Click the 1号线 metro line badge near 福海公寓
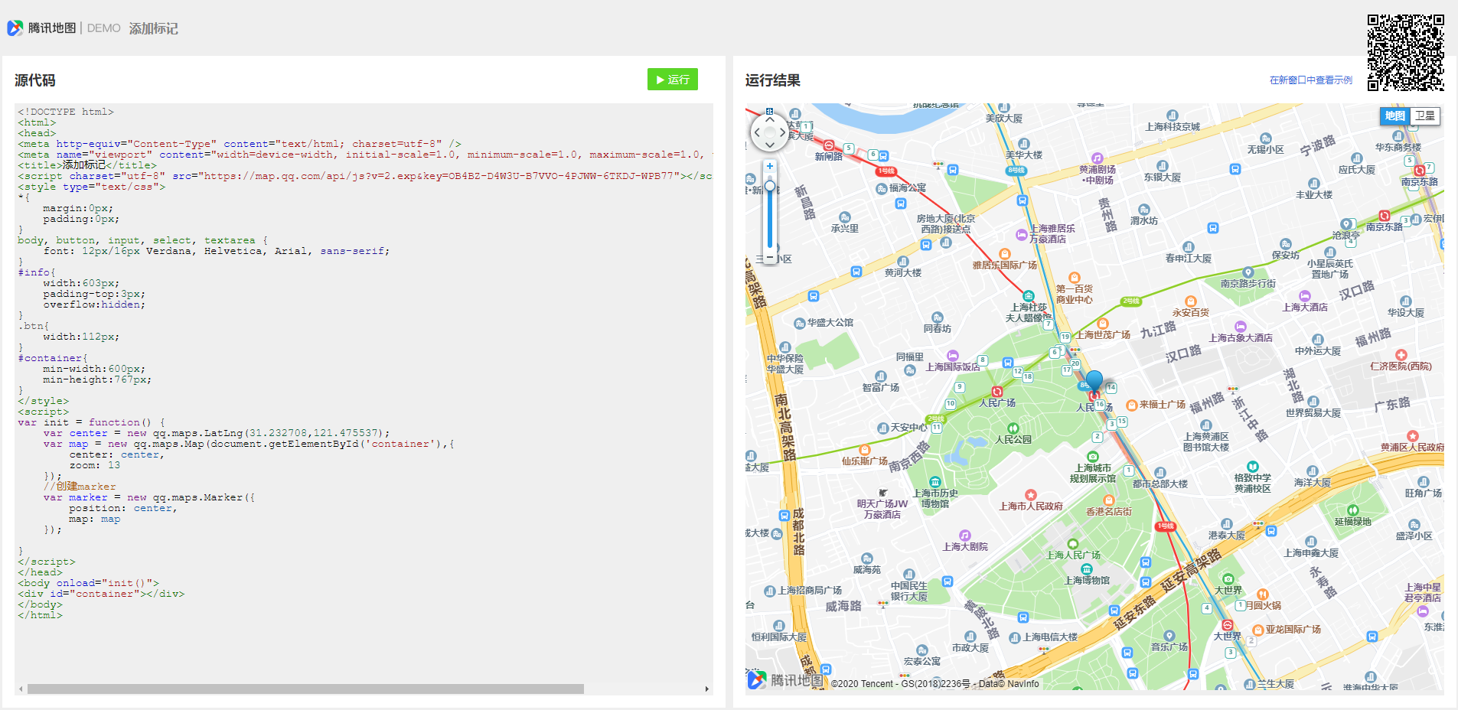The width and height of the screenshot is (1458, 710). pos(886,171)
